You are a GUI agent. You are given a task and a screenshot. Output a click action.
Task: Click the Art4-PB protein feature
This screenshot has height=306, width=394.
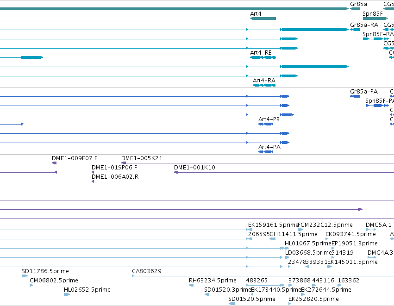(266, 124)
